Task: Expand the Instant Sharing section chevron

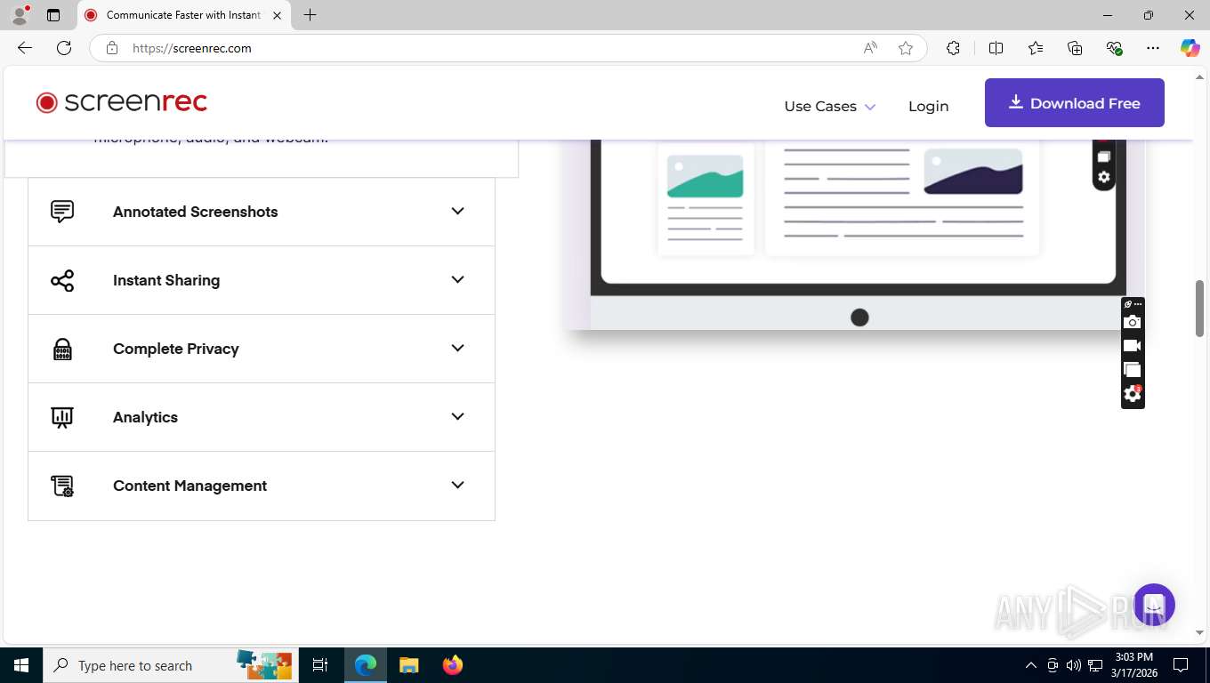Action: [457, 280]
